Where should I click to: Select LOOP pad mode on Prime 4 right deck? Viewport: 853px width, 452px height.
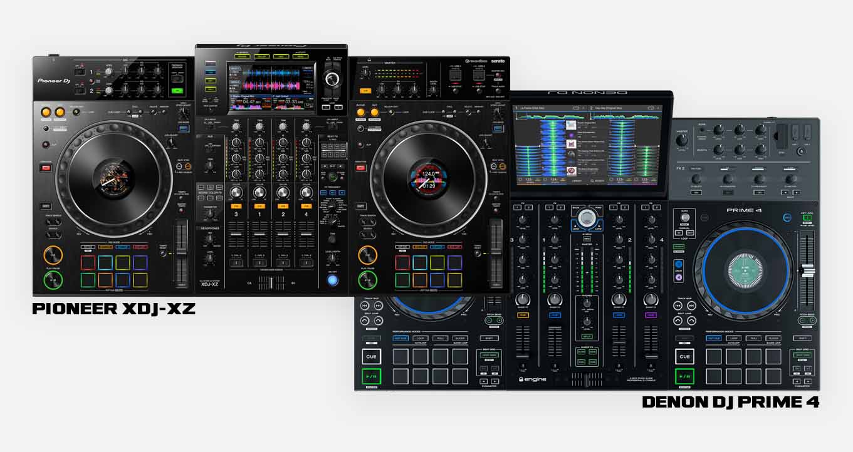click(735, 338)
